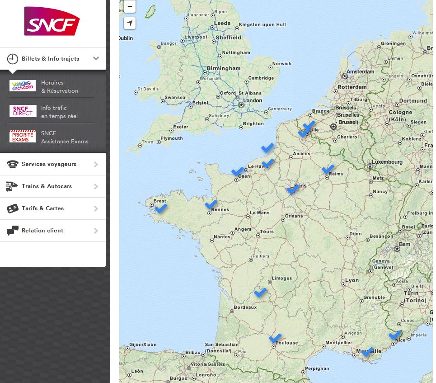Select the blue checkmark marker at Brest
This screenshot has width=436, height=383.
pyautogui.click(x=160, y=208)
